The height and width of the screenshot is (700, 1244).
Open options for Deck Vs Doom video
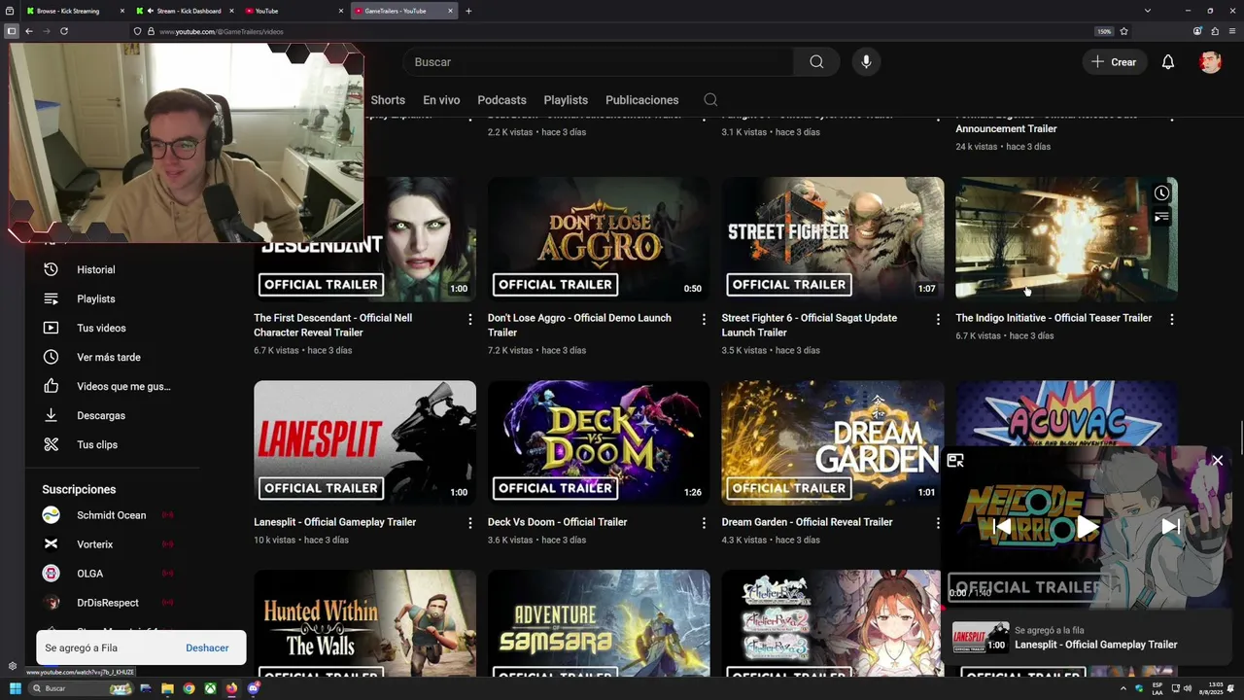click(x=704, y=523)
